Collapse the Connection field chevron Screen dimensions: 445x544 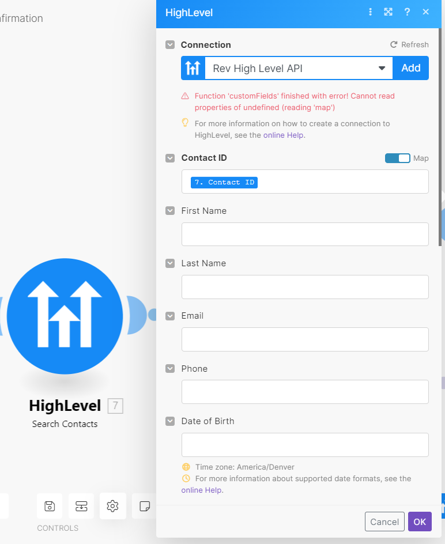[170, 45]
